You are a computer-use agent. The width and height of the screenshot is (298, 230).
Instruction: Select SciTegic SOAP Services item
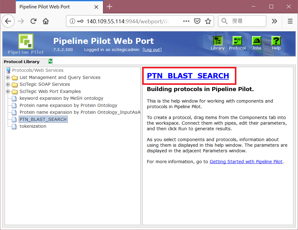click(45, 84)
